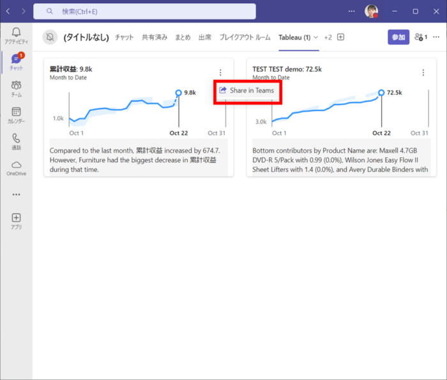Click the Share in Teams arrow icon
Screen dimensions: 447x380
pyautogui.click(x=223, y=90)
